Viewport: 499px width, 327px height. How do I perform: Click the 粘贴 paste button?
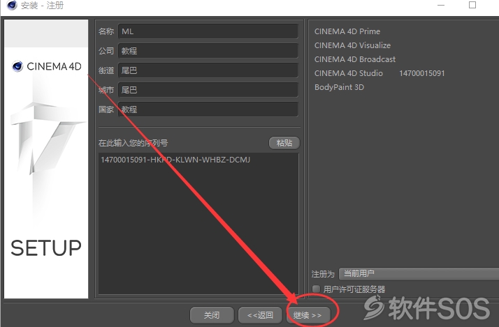click(284, 143)
